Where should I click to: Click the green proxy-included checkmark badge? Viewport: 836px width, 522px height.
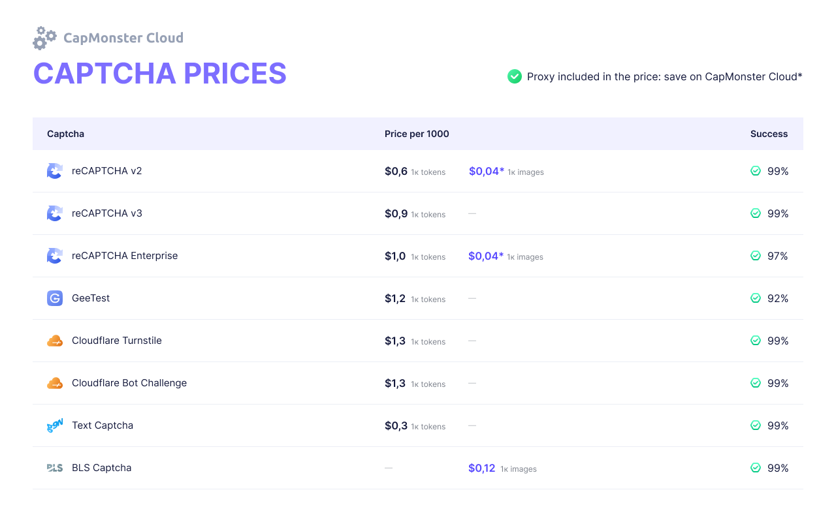(515, 76)
